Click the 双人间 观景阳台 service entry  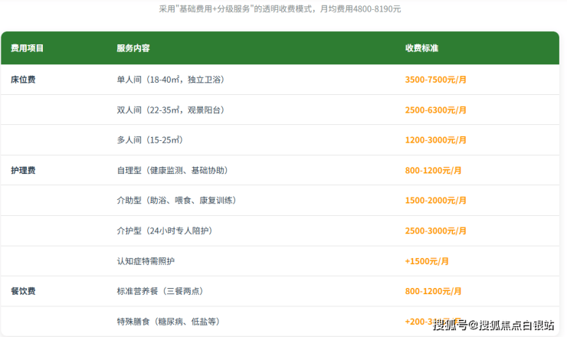click(170, 110)
